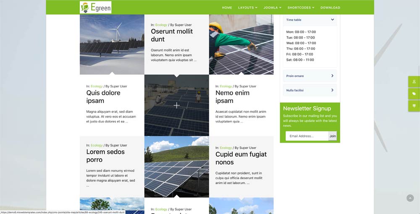This screenshot has width=420, height=214.
Task: Expand the Nulla facilisi accordion
Action: point(310,90)
